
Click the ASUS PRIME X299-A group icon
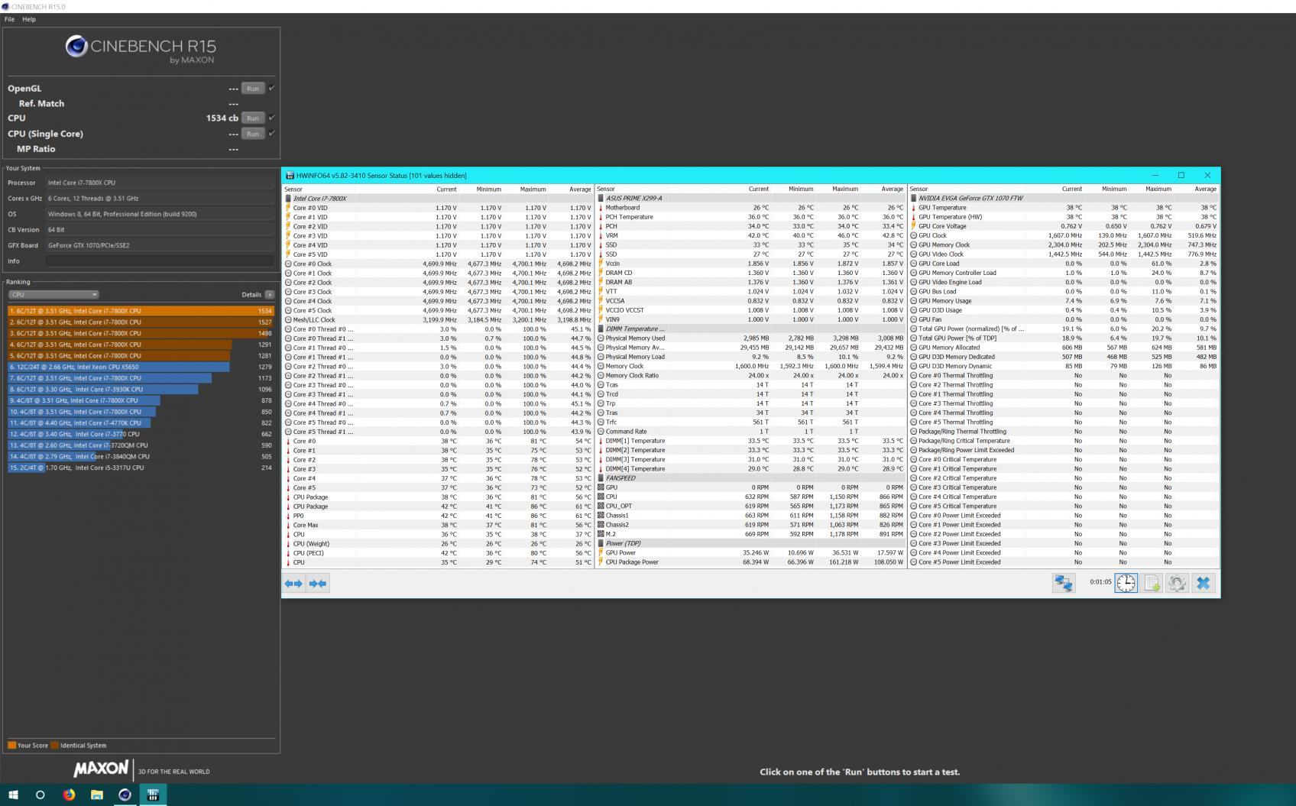click(601, 199)
